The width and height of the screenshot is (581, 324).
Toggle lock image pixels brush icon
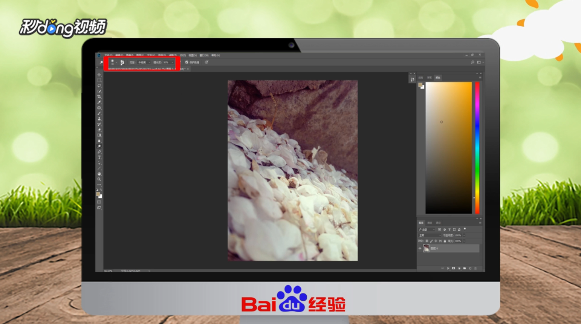point(431,241)
